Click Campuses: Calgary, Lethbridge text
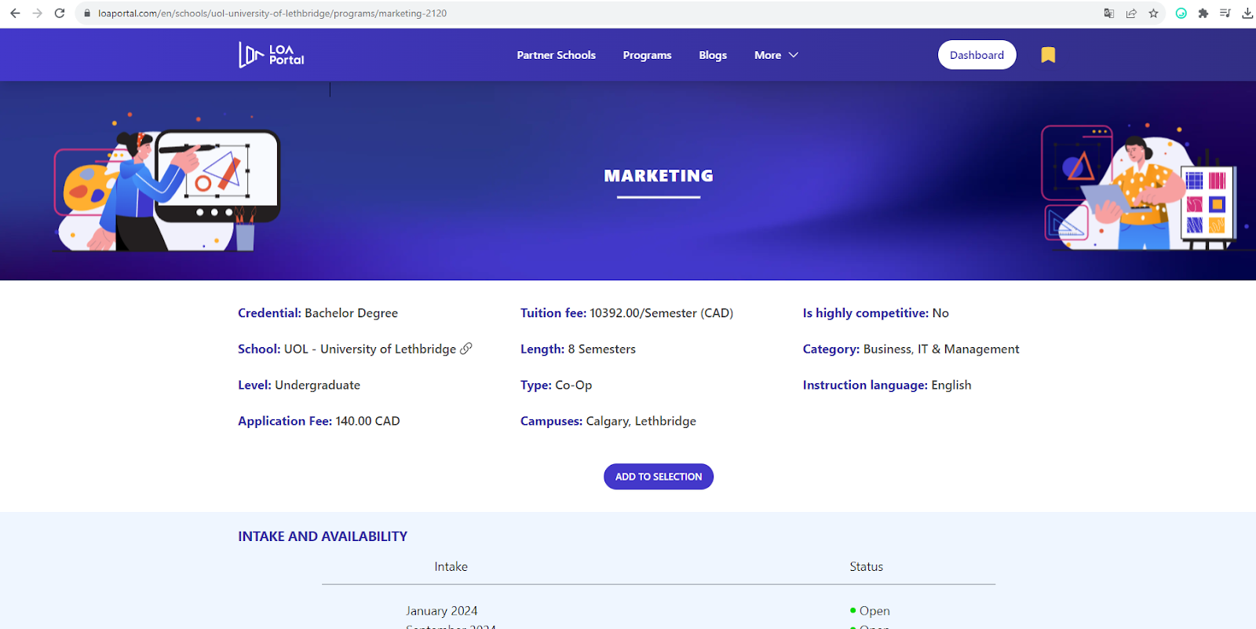 coord(608,421)
